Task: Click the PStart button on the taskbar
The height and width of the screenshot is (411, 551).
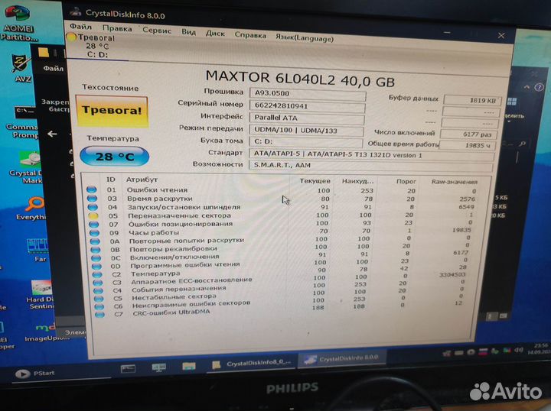Action: [36, 373]
